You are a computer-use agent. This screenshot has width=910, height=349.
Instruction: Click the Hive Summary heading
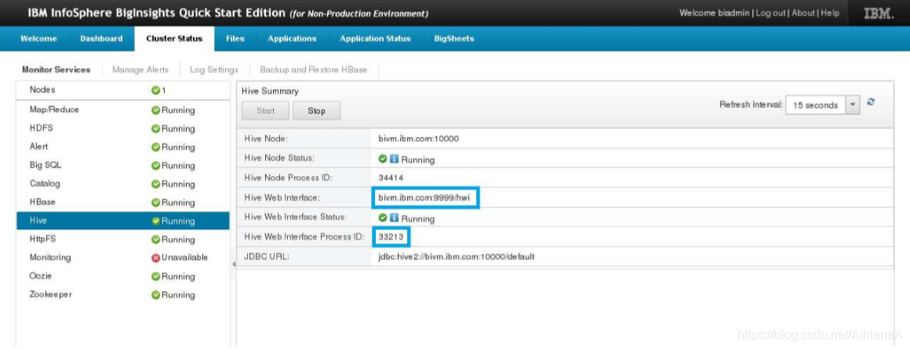270,91
